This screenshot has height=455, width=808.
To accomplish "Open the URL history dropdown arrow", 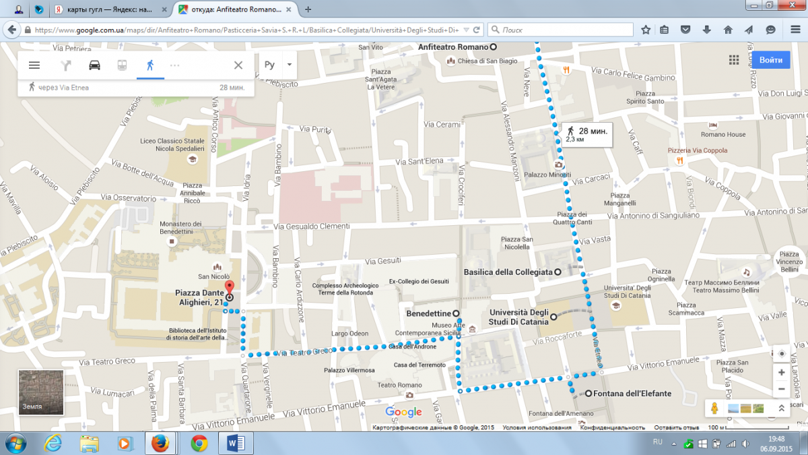I will coord(465,30).
